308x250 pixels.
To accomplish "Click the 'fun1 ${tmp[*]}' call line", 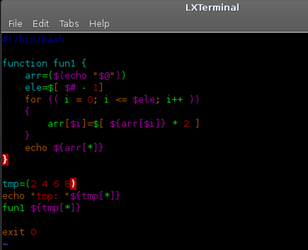I will (41, 208).
